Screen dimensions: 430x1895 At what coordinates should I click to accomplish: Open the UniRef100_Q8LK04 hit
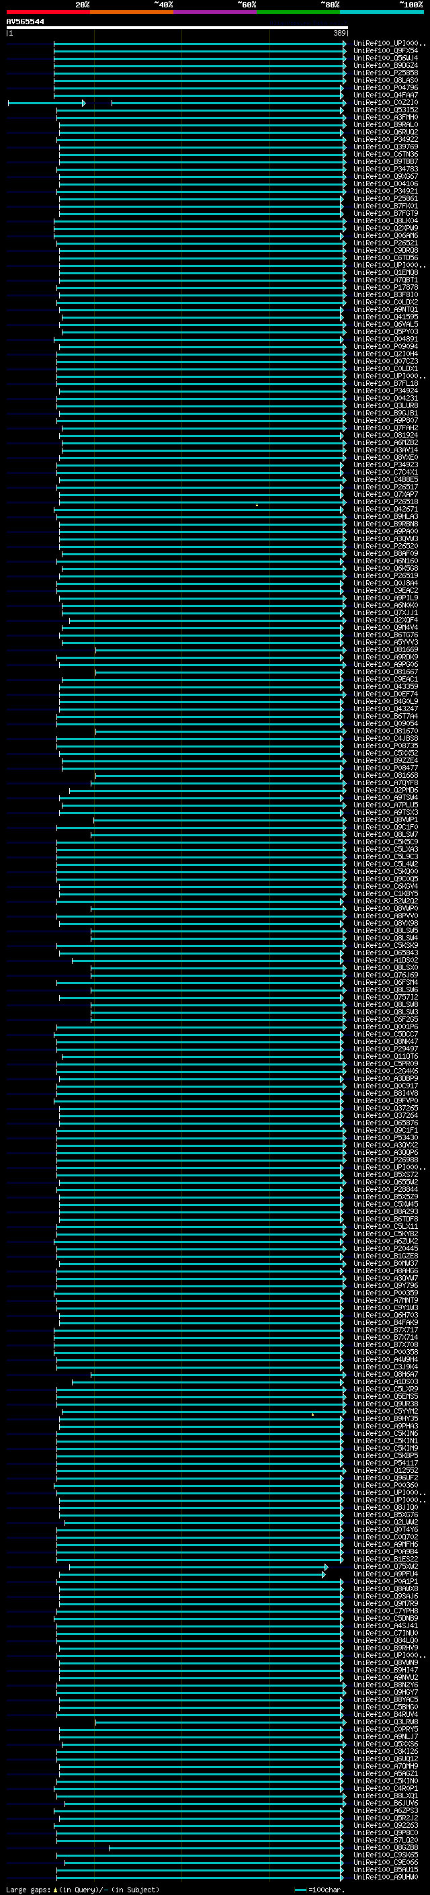pyautogui.click(x=386, y=220)
